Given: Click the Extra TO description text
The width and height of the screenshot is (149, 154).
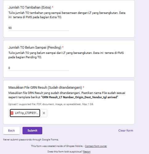Looking at the screenshot, I should (67, 15).
